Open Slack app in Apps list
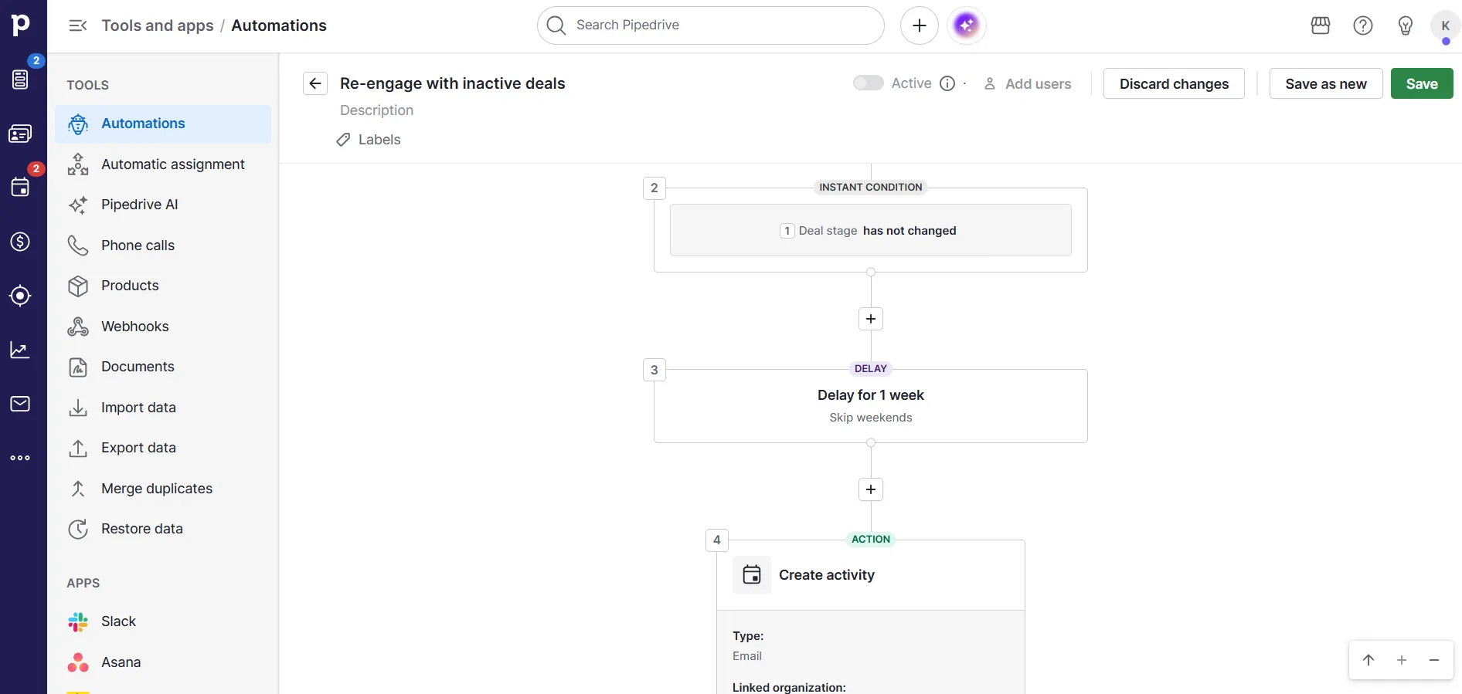This screenshot has height=694, width=1462. (x=163, y=621)
